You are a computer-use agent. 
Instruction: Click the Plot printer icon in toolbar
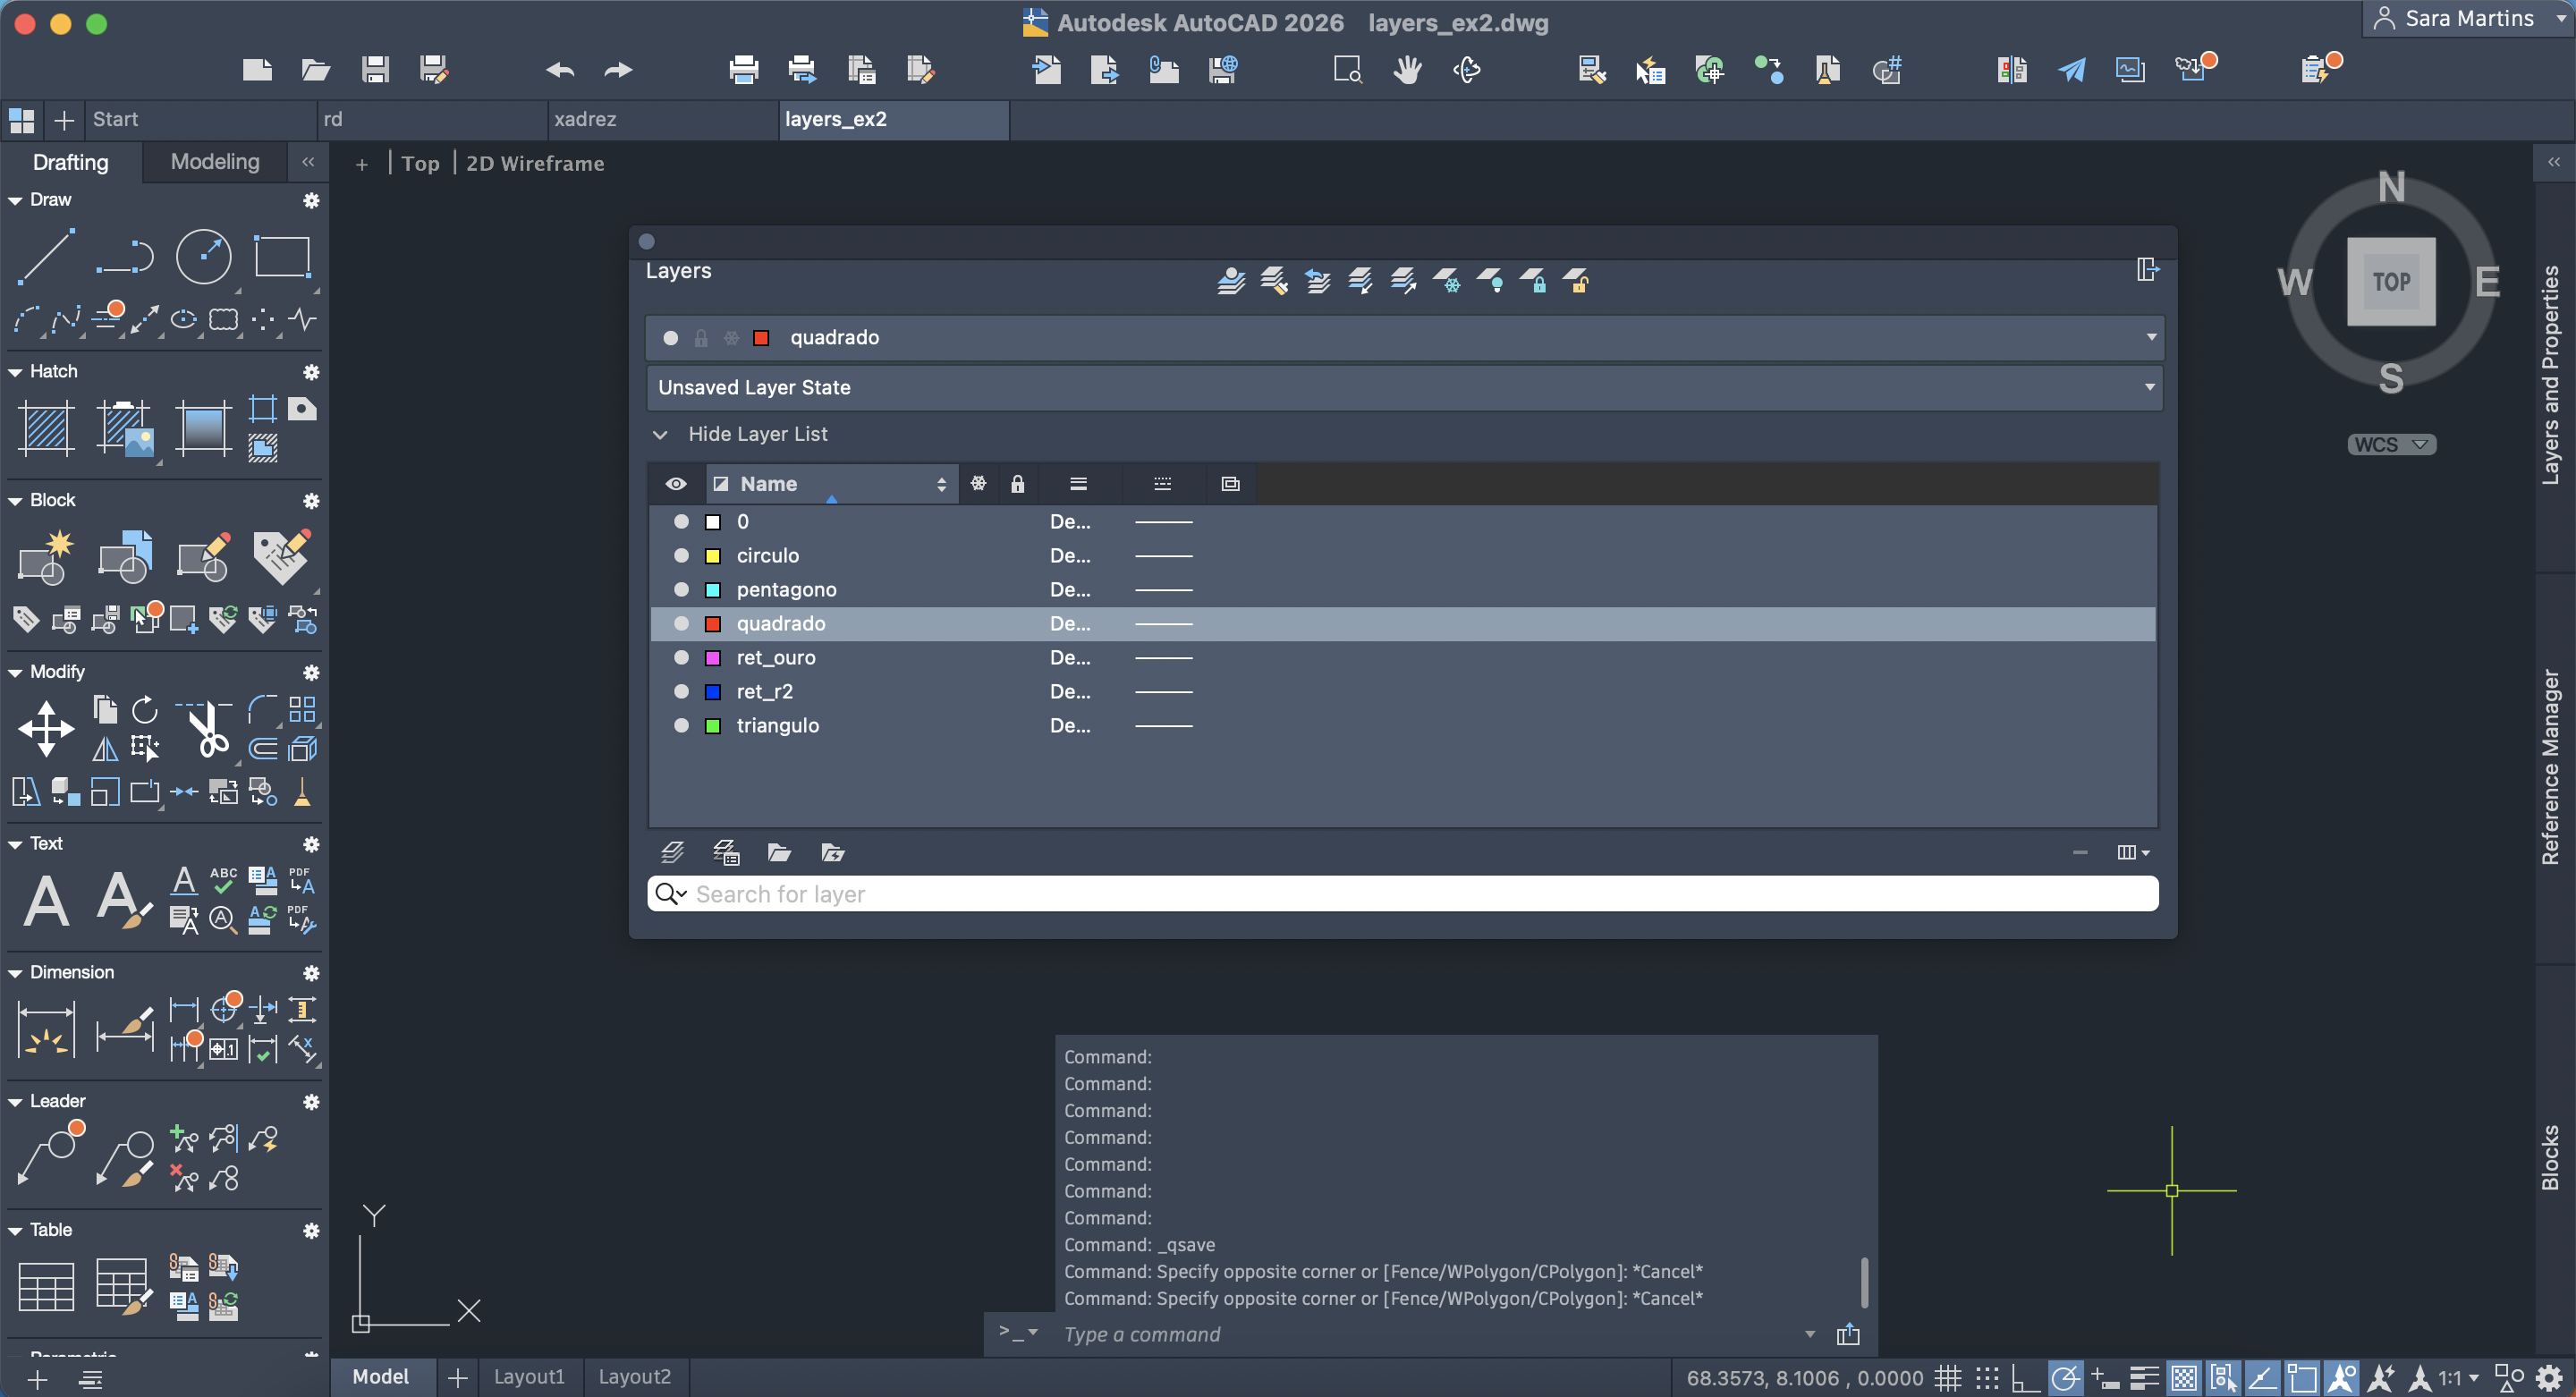pyautogui.click(x=743, y=69)
